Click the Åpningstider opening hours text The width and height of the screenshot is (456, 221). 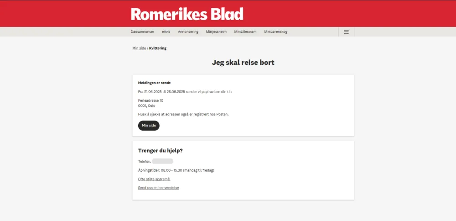point(176,170)
